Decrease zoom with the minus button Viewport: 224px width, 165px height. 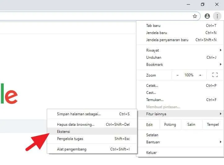click(x=178, y=75)
